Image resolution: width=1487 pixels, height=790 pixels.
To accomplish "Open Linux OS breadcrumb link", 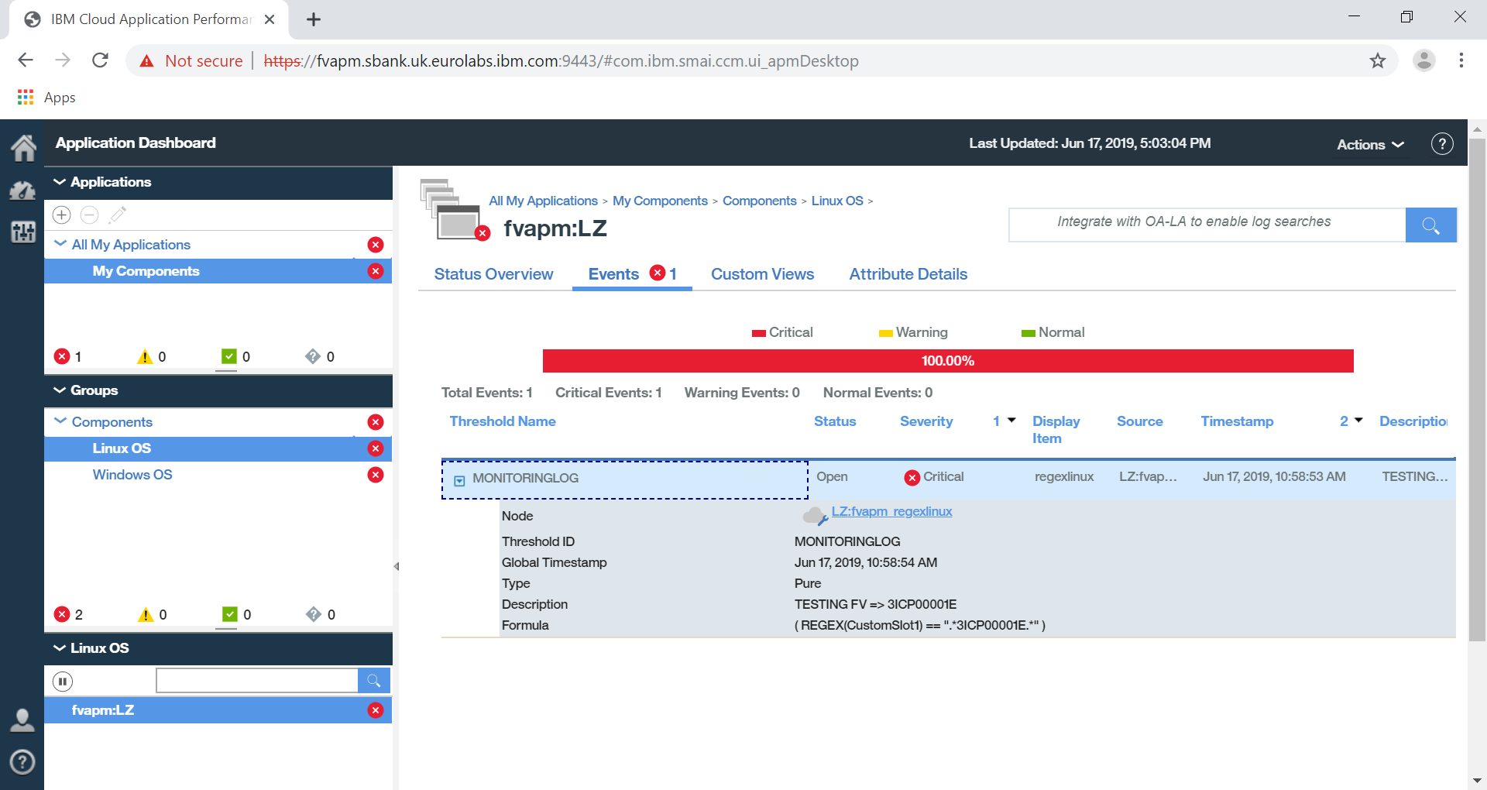I will point(837,201).
